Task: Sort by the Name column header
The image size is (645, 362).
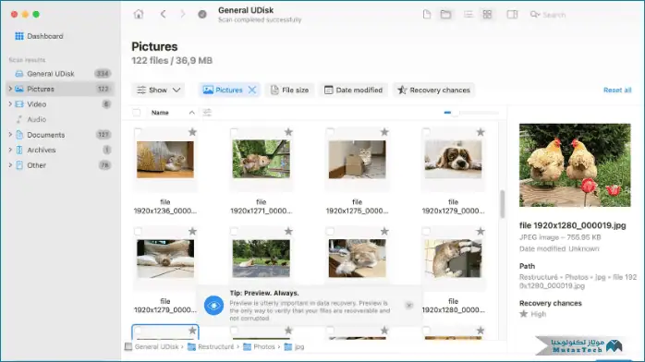Action: [160, 113]
